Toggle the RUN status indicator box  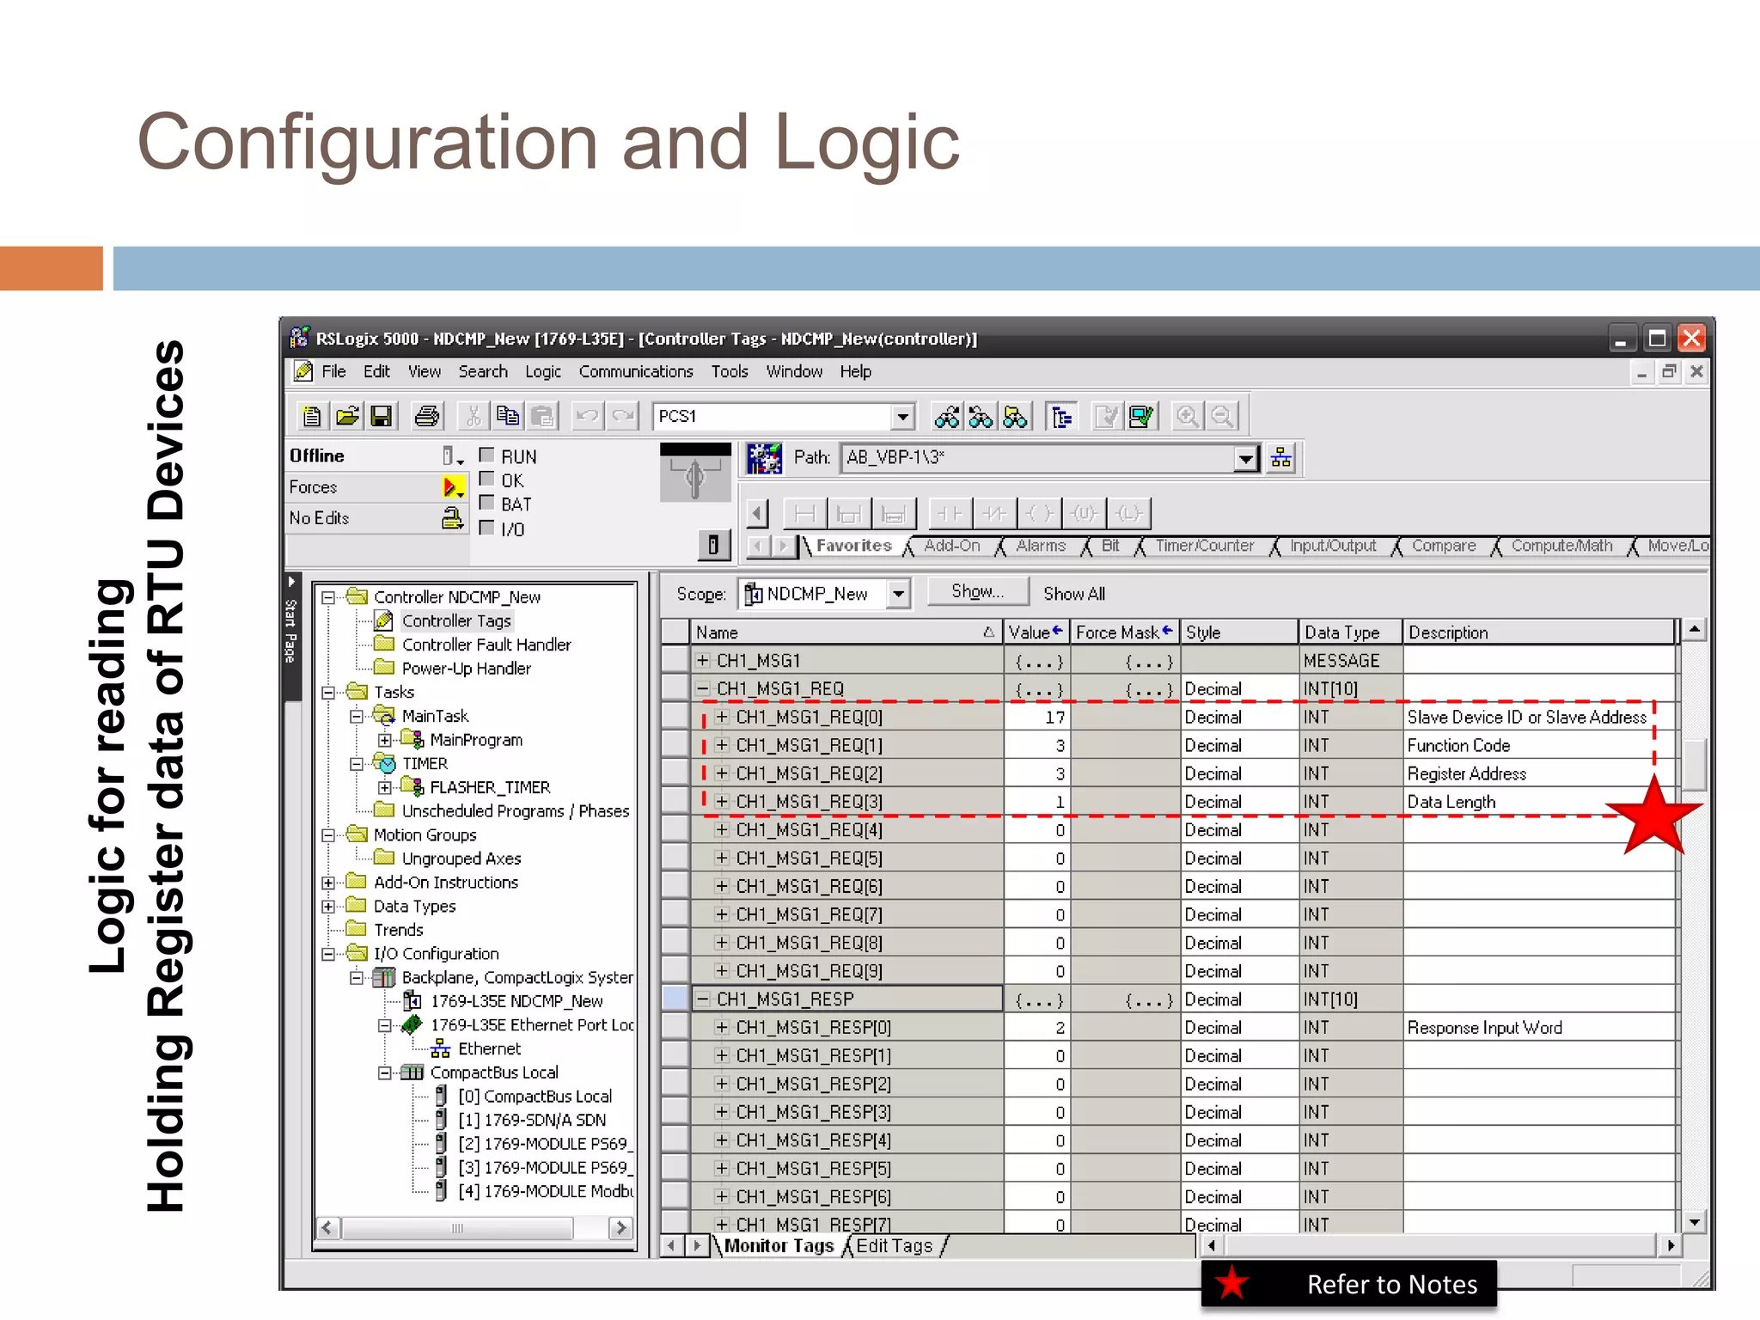(x=486, y=455)
